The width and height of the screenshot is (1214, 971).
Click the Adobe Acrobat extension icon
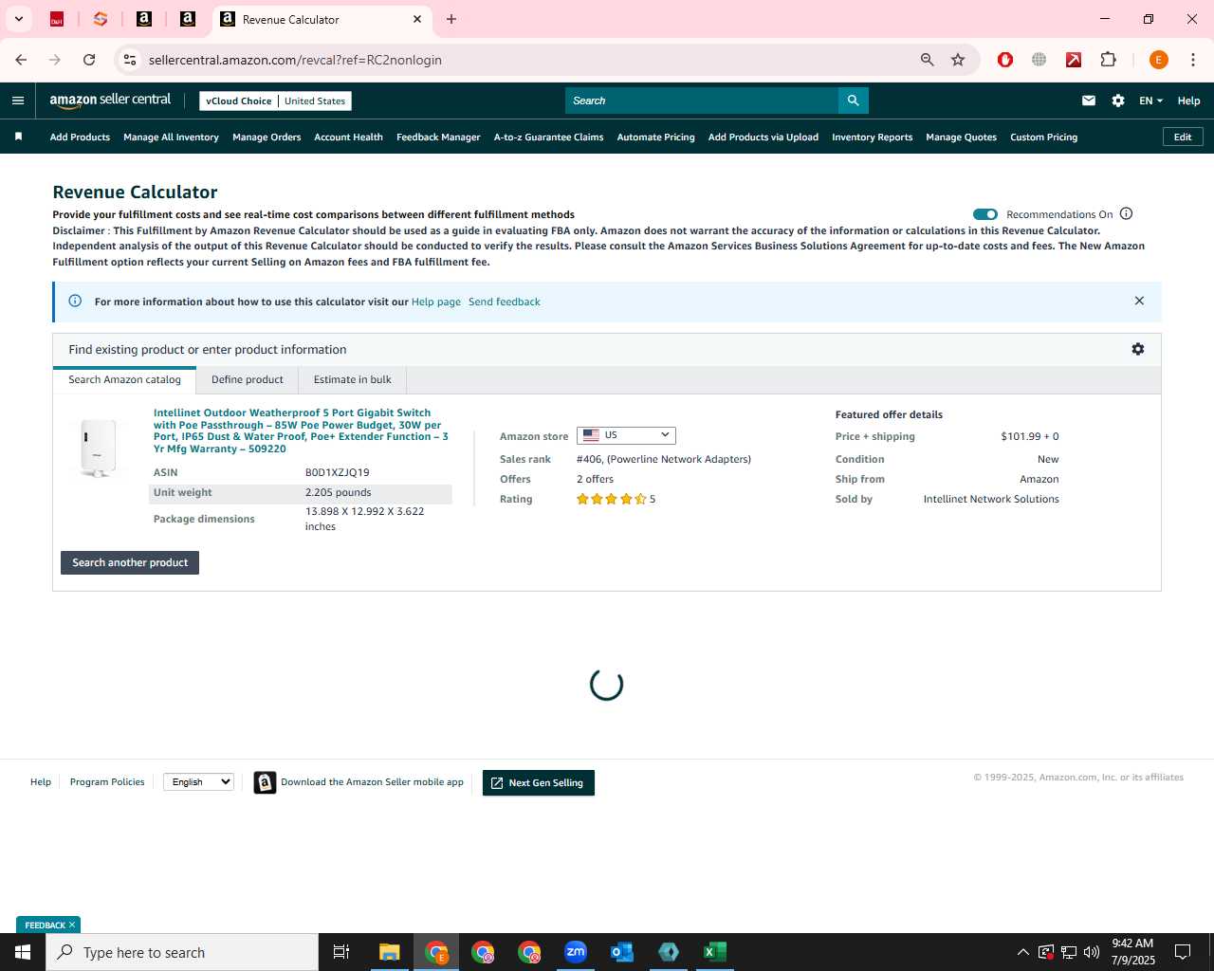(1074, 60)
